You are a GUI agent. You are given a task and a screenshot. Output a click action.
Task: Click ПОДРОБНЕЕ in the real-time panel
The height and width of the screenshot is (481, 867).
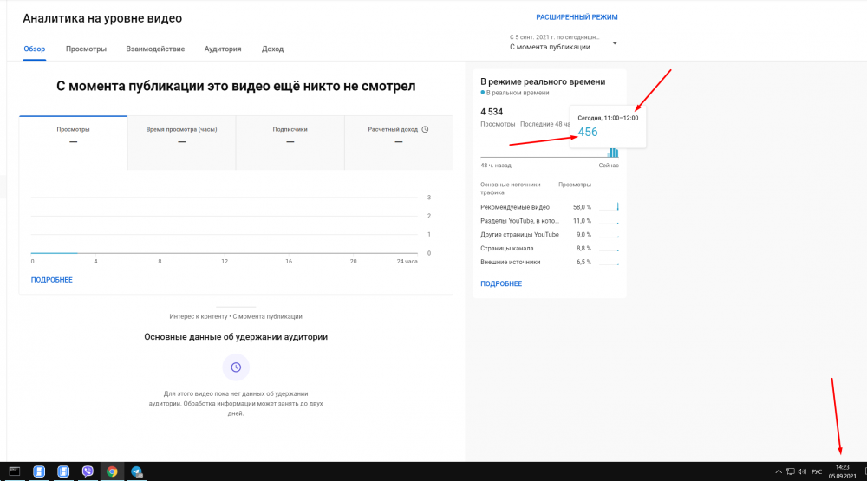coord(501,283)
